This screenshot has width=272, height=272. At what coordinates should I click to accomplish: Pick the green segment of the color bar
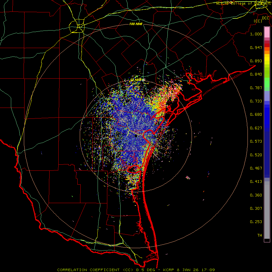coord(267,83)
